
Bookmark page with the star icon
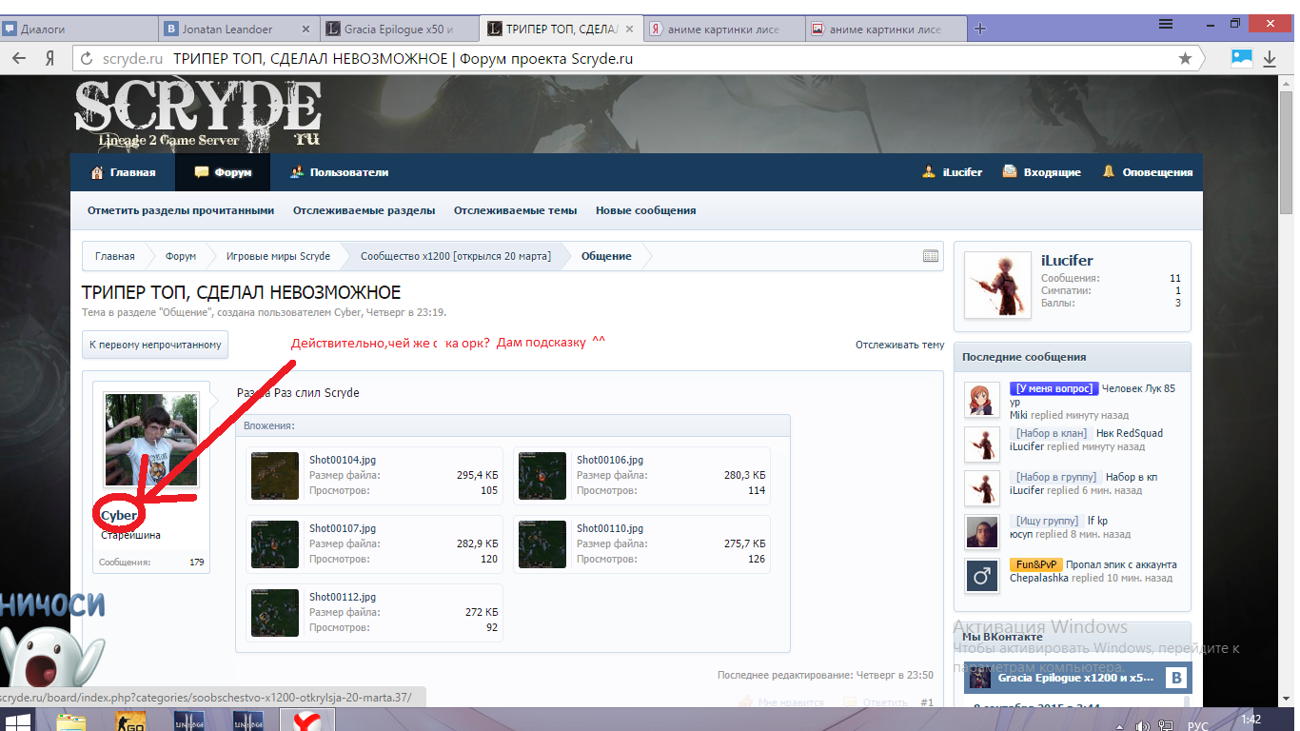tap(1185, 59)
